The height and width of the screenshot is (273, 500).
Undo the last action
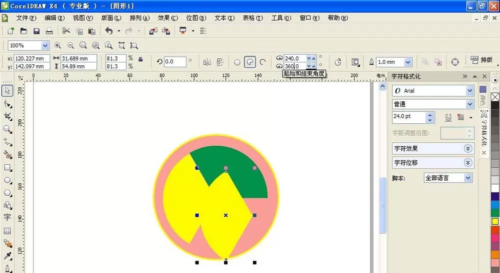pos(108,31)
